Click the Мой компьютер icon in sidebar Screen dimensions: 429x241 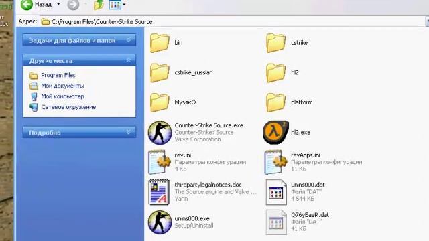coord(34,96)
